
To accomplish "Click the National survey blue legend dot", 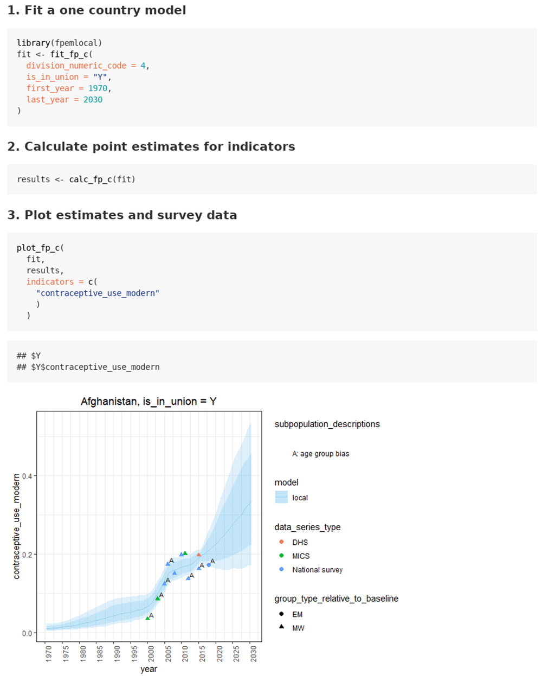I will click(281, 569).
